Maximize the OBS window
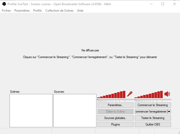 pos(163,4)
